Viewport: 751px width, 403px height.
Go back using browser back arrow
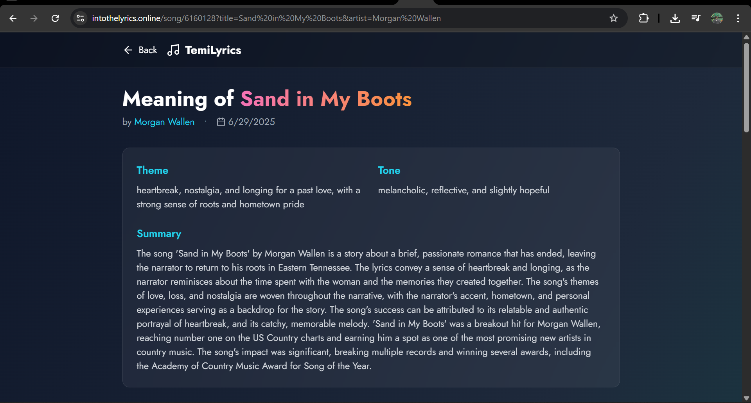click(x=13, y=18)
